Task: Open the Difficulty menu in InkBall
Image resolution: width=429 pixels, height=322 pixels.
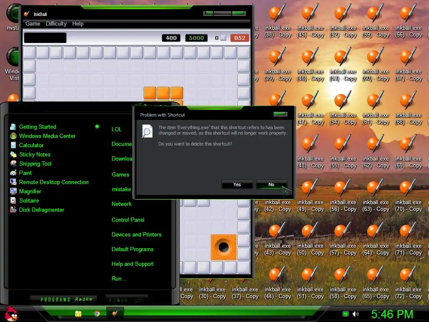Action: pos(56,24)
